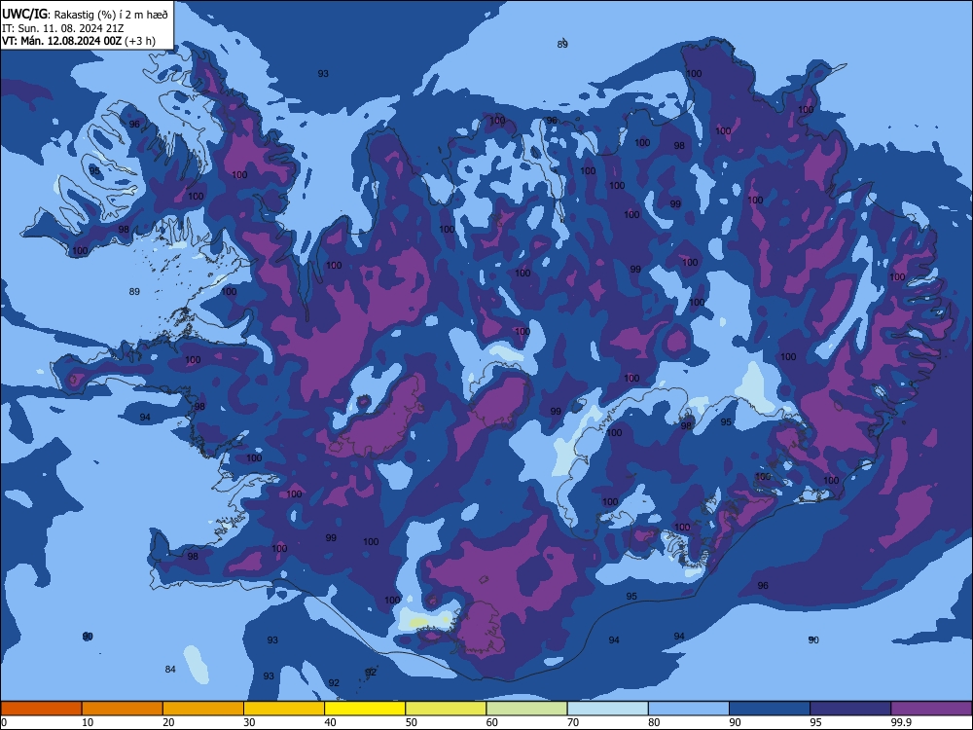The height and width of the screenshot is (730, 973).
Task: Click the legend tick label "70"
Action: (573, 722)
